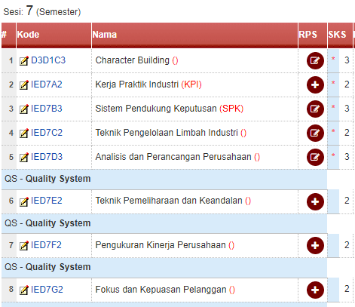Viewport: 355px width, 307px height.
Task: Click the pencil edit icon beside IED7A2
Action: [x=24, y=85]
